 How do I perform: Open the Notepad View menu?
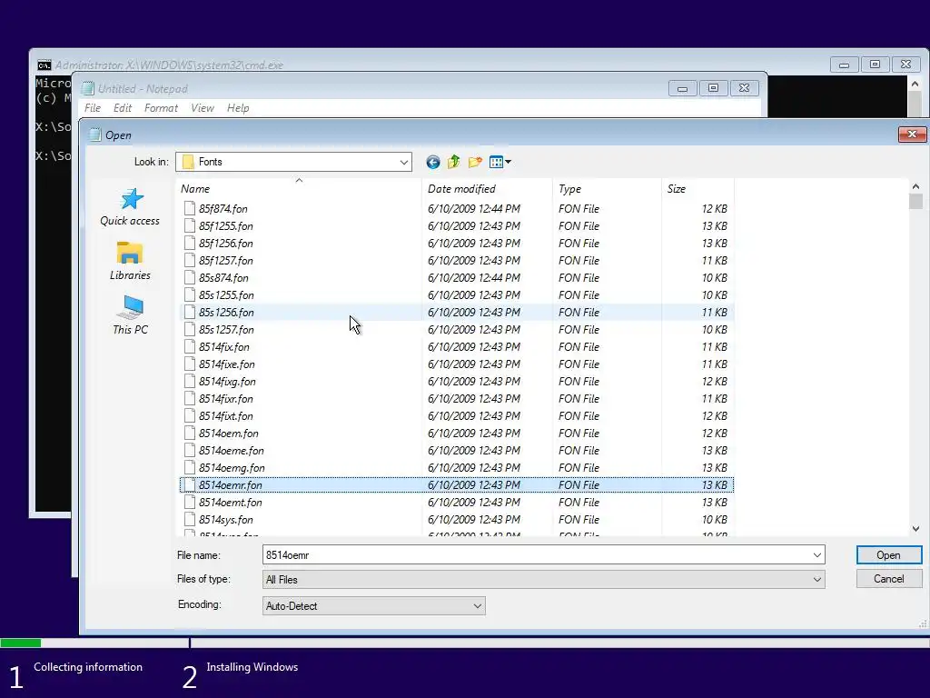[x=203, y=108]
